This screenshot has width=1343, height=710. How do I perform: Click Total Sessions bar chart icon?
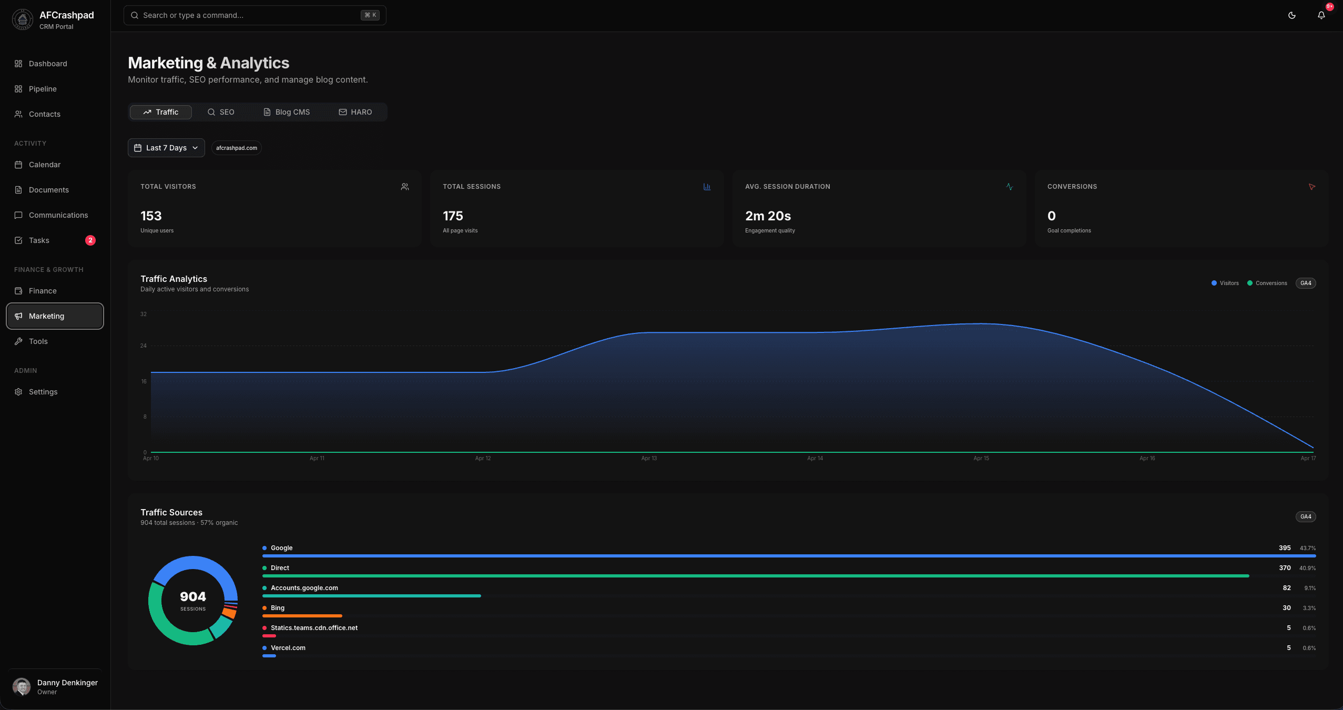(707, 187)
